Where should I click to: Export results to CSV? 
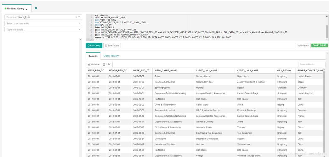107,64
